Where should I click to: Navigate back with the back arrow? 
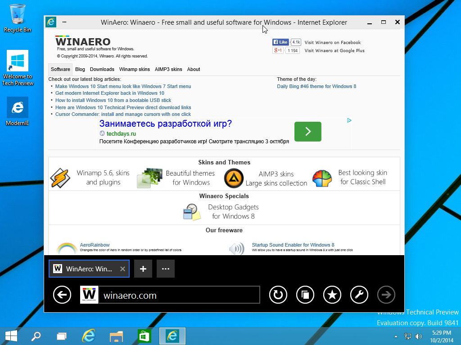tap(62, 295)
